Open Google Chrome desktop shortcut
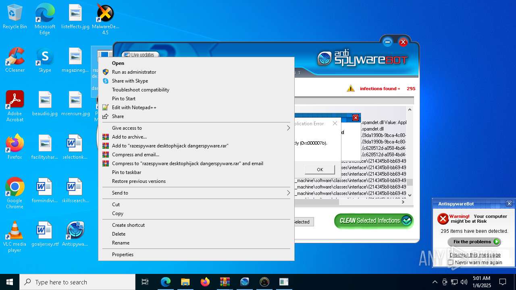 point(15,193)
